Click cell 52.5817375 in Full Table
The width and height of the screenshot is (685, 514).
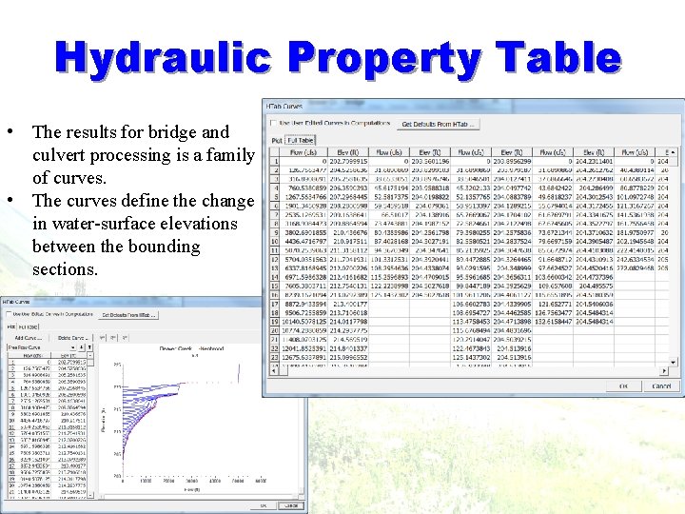click(x=389, y=197)
